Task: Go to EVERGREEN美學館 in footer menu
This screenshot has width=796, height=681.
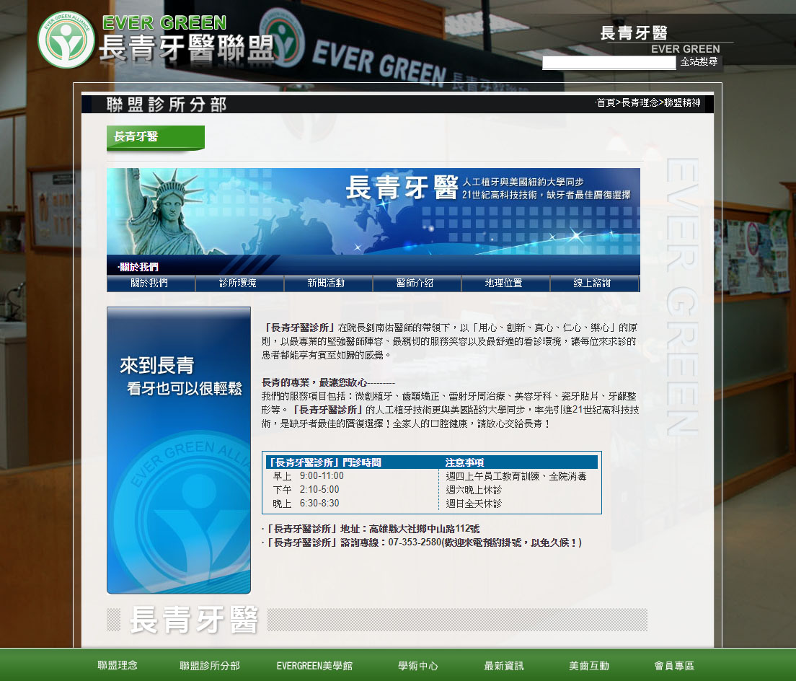Action: pyautogui.click(x=314, y=666)
